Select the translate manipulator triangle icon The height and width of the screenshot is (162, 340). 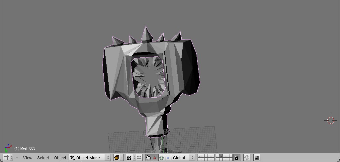point(154,158)
